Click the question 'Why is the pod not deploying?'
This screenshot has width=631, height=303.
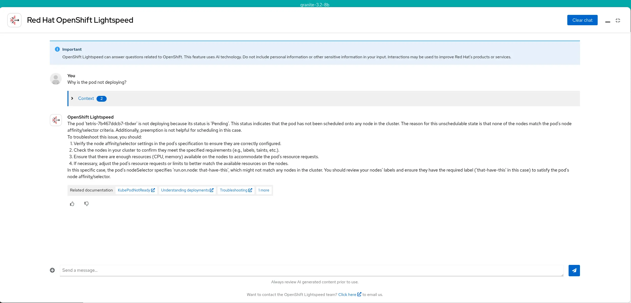tap(97, 82)
